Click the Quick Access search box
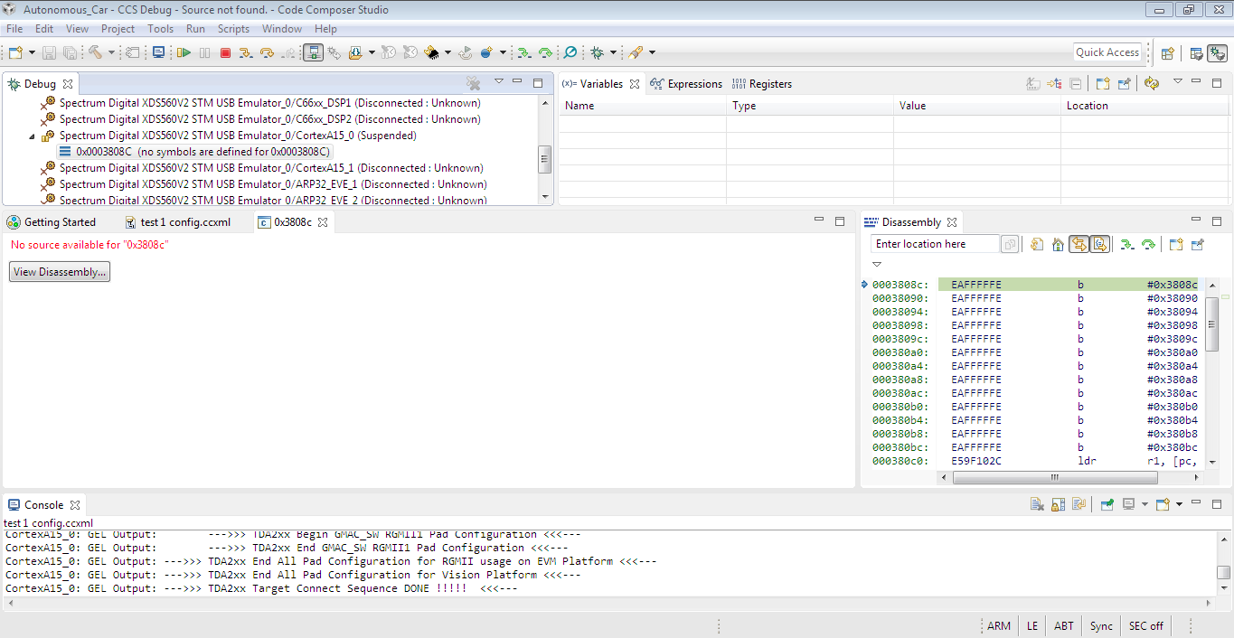 click(1107, 52)
